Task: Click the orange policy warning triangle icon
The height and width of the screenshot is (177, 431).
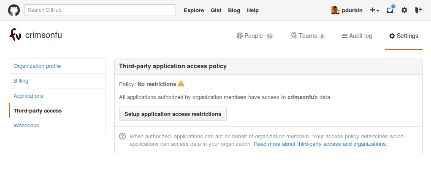Action: tap(181, 84)
